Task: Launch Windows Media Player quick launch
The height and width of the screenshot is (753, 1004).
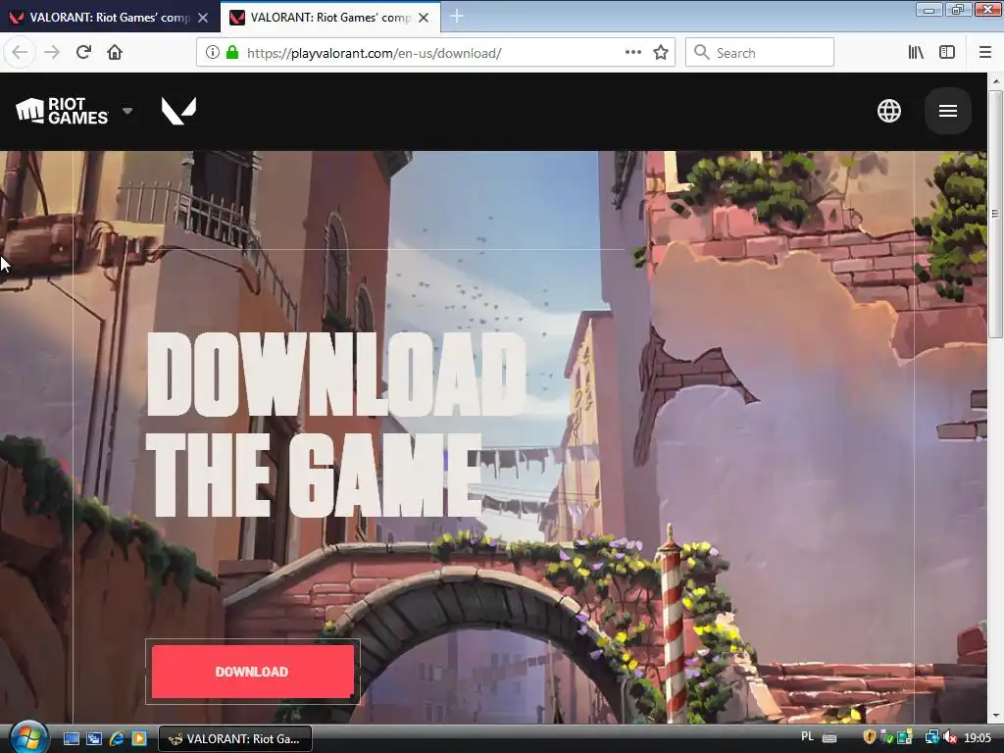Action: click(x=139, y=739)
